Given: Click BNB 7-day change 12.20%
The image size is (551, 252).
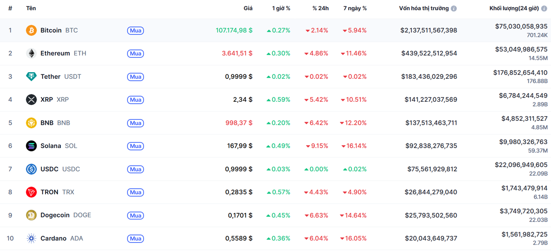Looking at the screenshot, I should pos(353,123).
